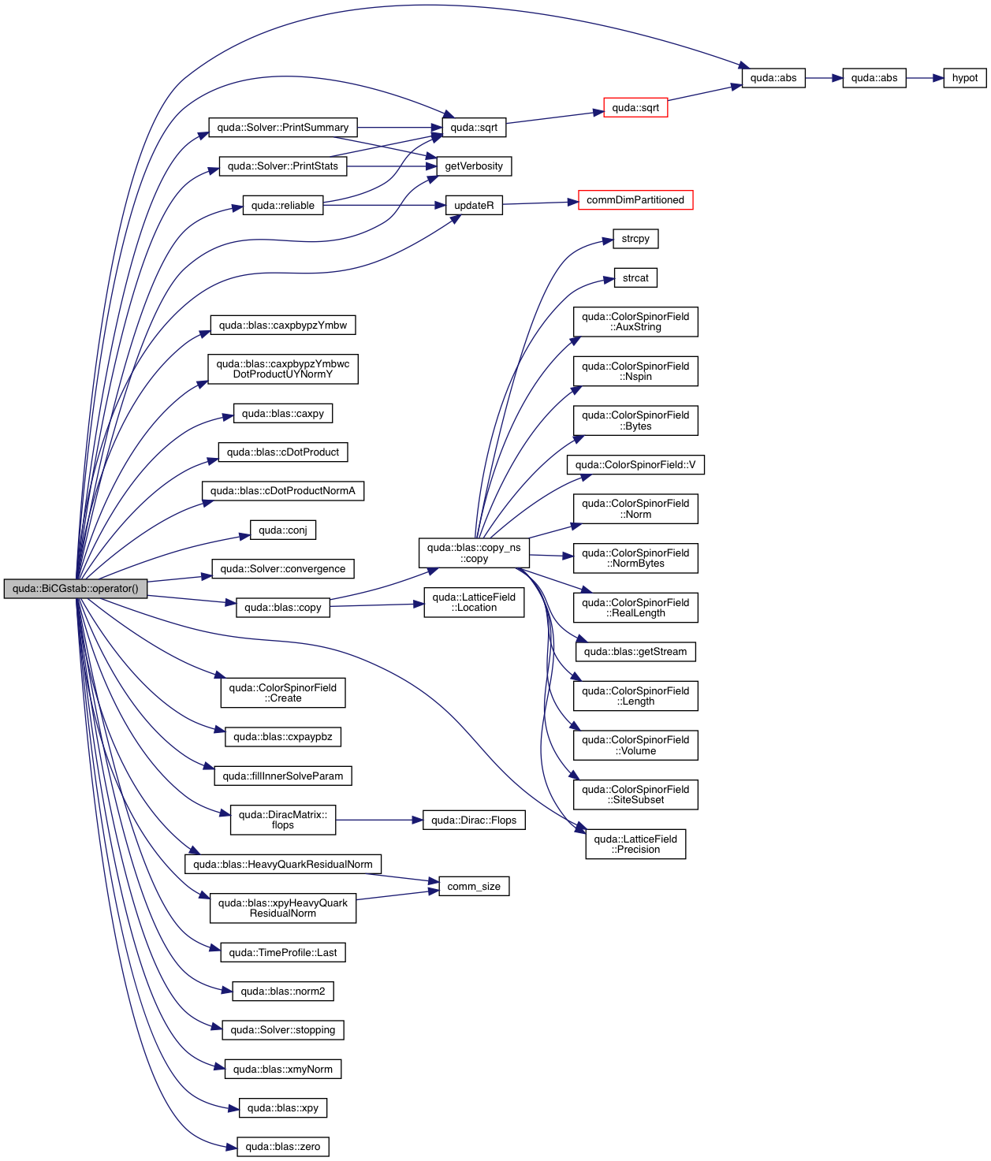The image size is (991, 1161).
Task: Click the quda::Solver::convergence node
Action: (283, 569)
